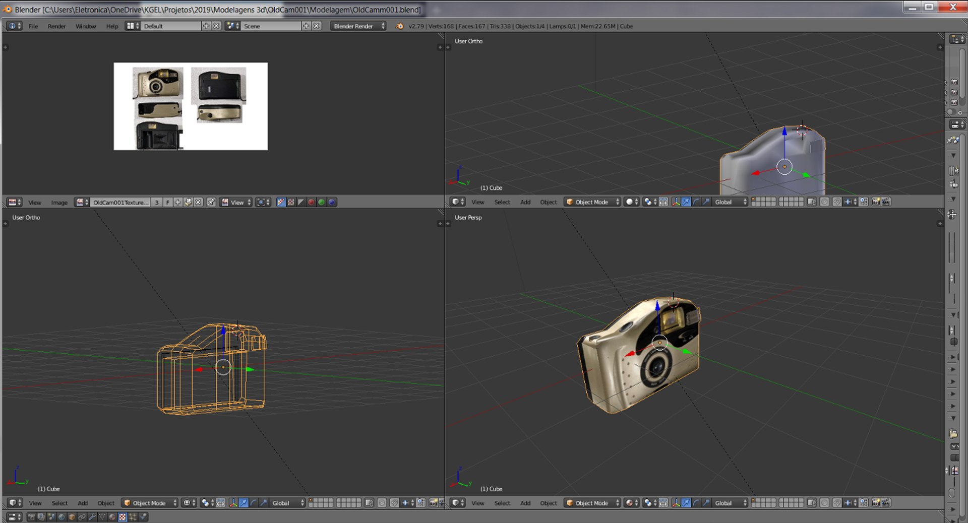Click Add in the User Persp viewport header

tap(525, 503)
